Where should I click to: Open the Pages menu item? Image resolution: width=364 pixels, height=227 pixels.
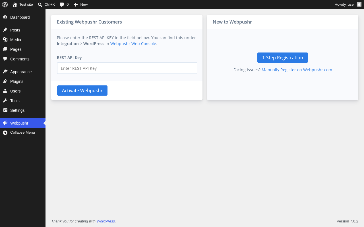point(16,49)
